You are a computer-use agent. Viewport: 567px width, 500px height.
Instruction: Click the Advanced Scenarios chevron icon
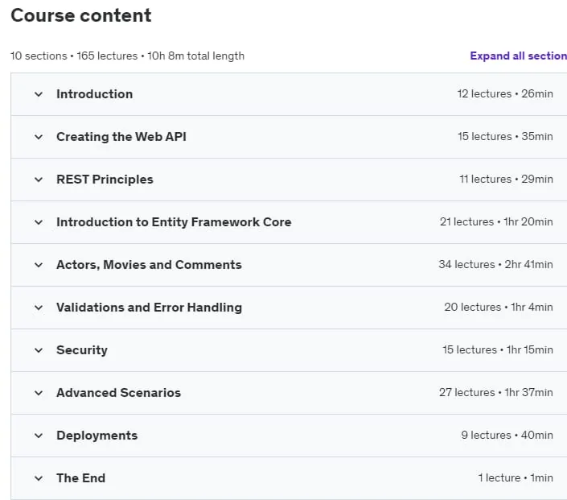click(x=39, y=393)
